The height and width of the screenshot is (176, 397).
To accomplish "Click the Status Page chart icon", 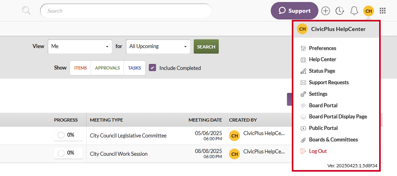I will point(303,71).
